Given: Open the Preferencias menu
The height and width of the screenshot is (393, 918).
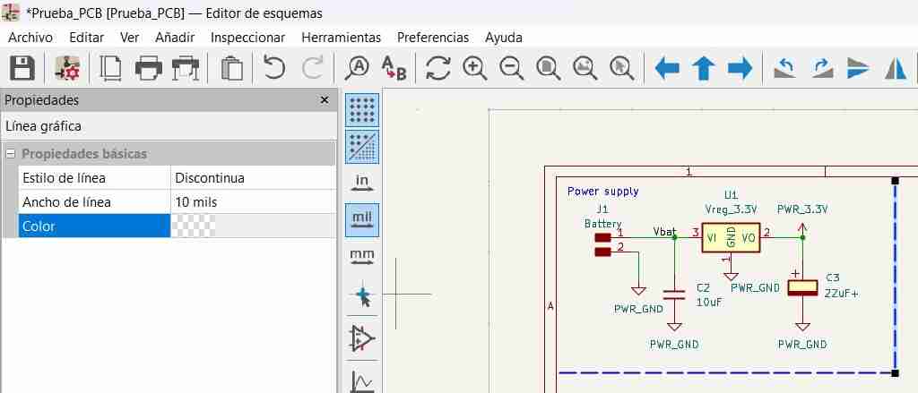Looking at the screenshot, I should [x=433, y=38].
